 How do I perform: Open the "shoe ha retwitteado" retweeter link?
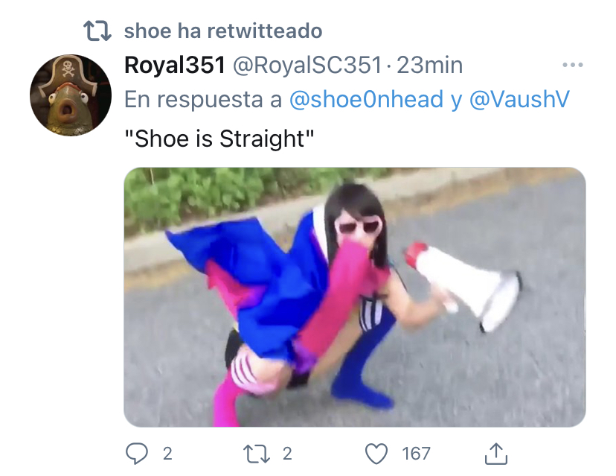click(x=223, y=31)
